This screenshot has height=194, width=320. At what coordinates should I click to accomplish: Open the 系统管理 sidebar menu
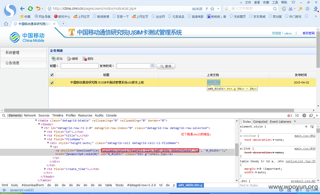(x=24, y=53)
